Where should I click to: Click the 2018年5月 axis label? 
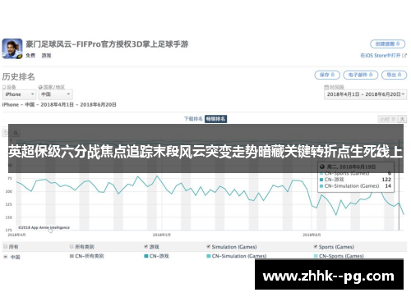(x=161, y=235)
